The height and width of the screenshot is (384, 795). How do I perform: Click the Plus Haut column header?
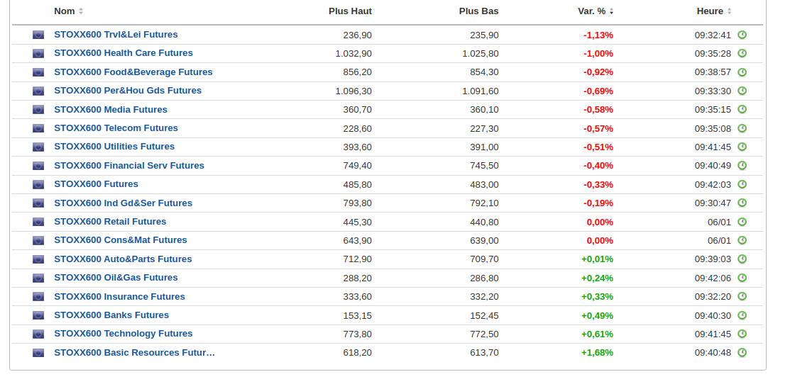click(350, 11)
